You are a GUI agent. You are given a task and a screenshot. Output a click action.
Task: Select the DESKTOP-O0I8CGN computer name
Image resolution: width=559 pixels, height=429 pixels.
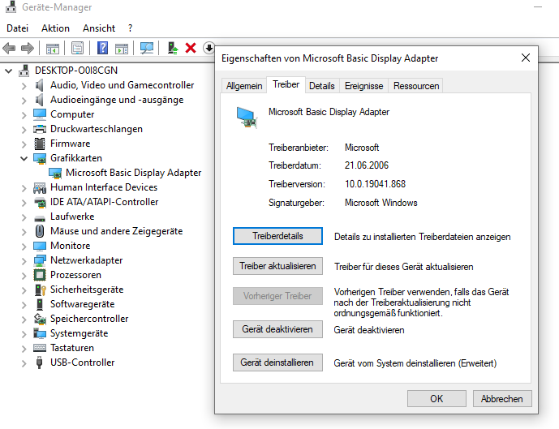76,71
